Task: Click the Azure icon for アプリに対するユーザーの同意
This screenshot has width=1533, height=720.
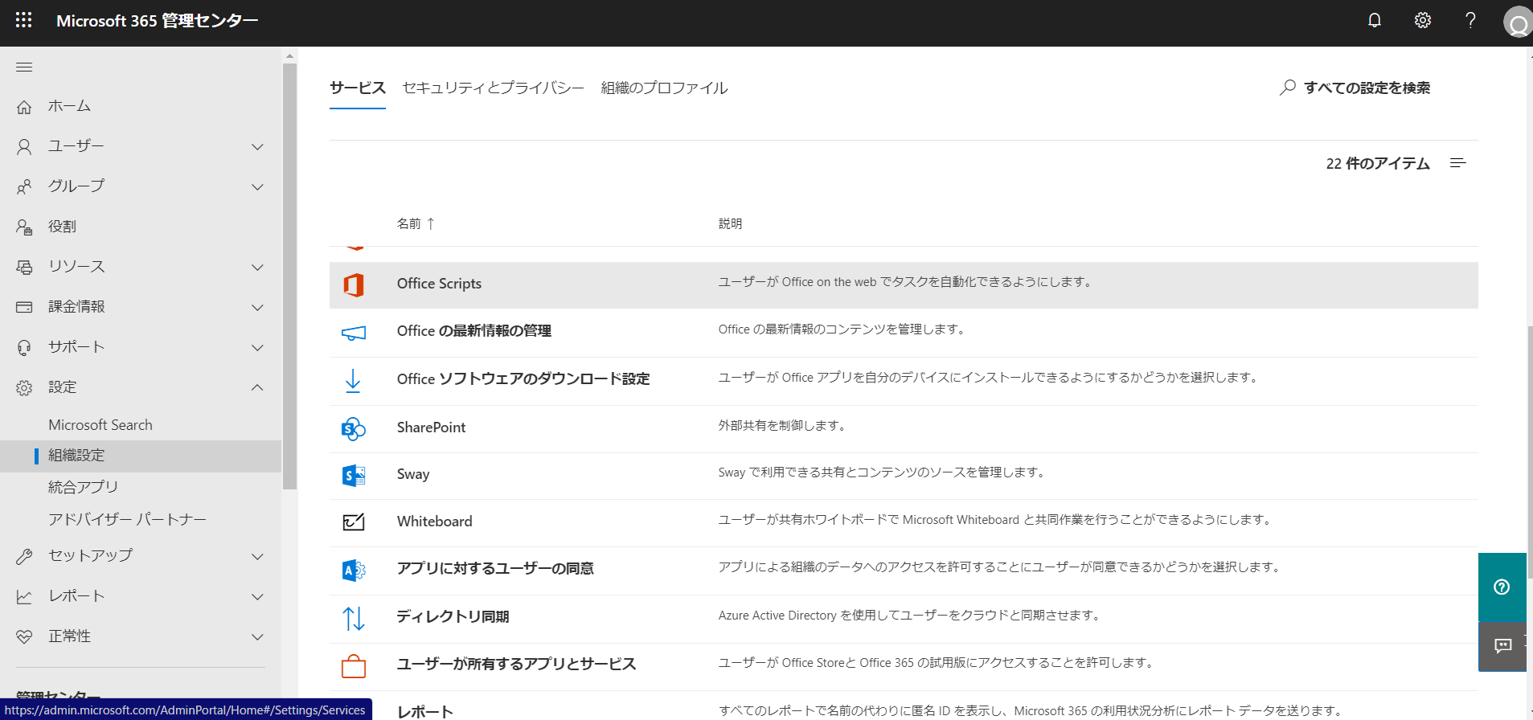Action: click(354, 570)
